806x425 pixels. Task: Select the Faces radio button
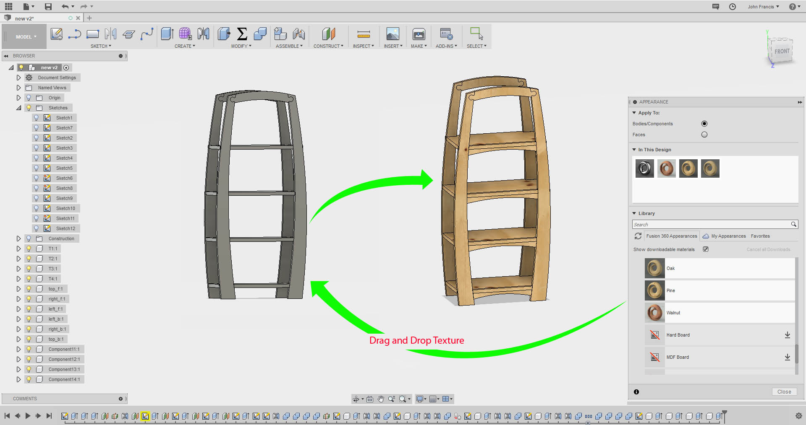[704, 135]
